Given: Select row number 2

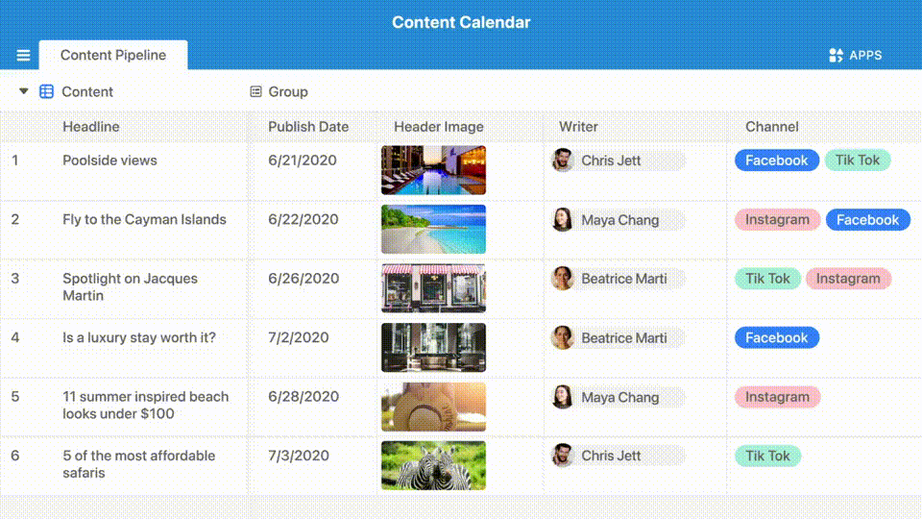Looking at the screenshot, I should pyautogui.click(x=15, y=219).
